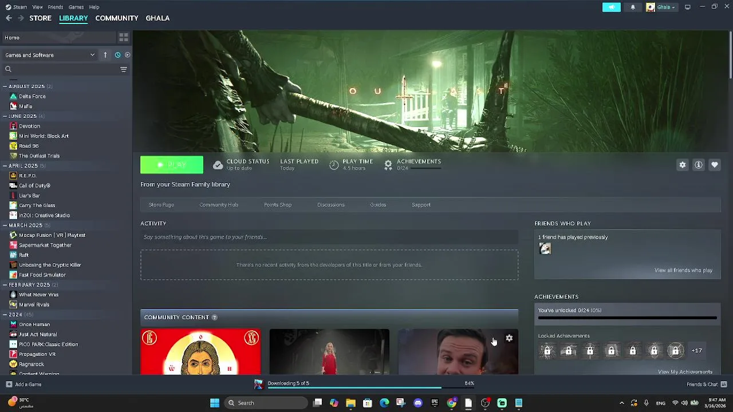733x412 pixels.
Task: Click Add a Game
Action: click(23, 385)
